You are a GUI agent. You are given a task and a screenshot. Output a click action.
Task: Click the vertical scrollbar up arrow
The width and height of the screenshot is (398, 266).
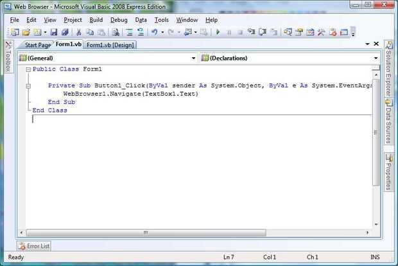(x=376, y=75)
